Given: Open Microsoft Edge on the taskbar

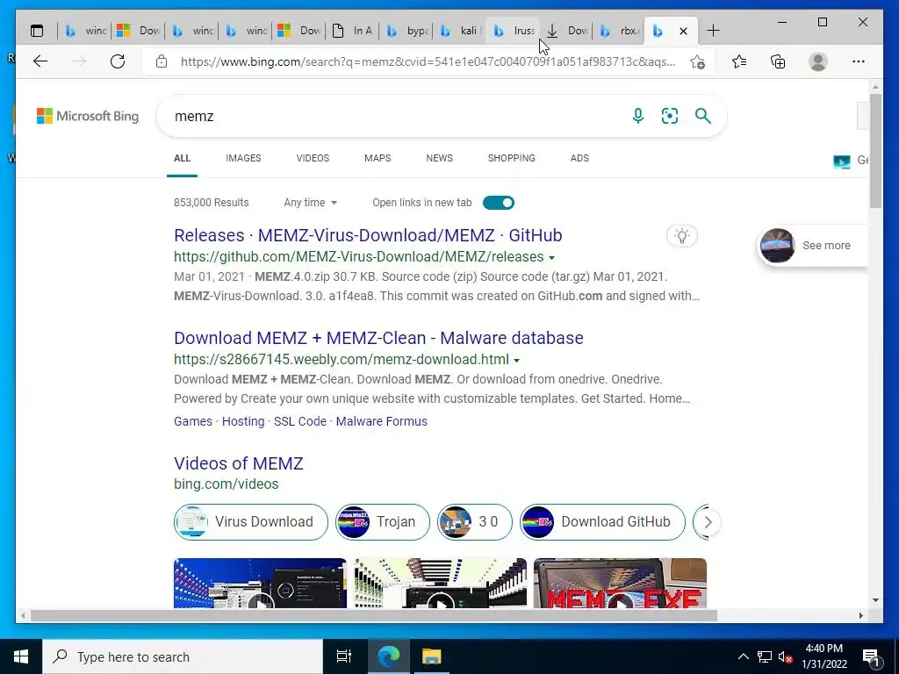Looking at the screenshot, I should 389,656.
